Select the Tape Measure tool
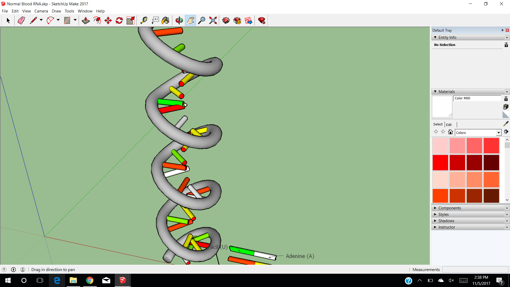This screenshot has height=287, width=510. [144, 20]
